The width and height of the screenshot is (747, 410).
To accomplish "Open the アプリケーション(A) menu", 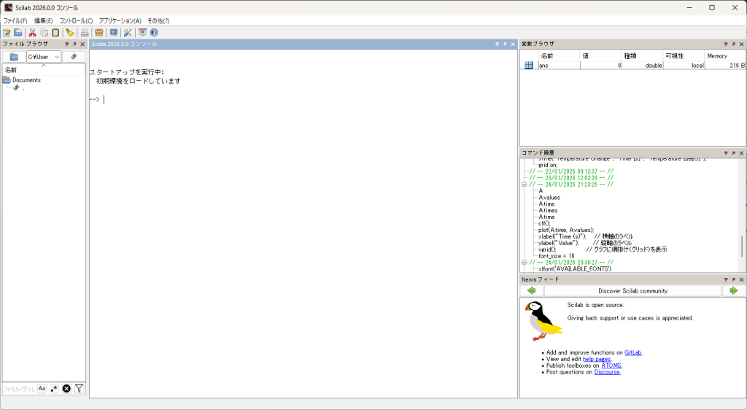I will [120, 21].
